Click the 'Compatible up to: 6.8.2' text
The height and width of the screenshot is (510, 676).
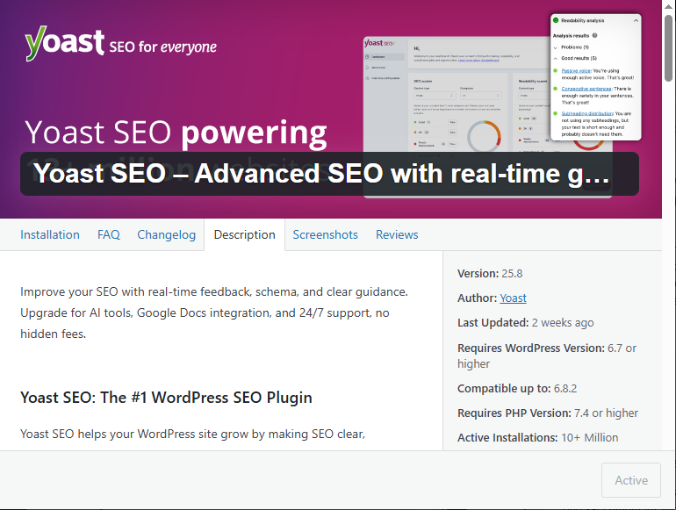point(517,389)
